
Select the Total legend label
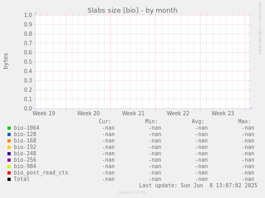(22, 179)
